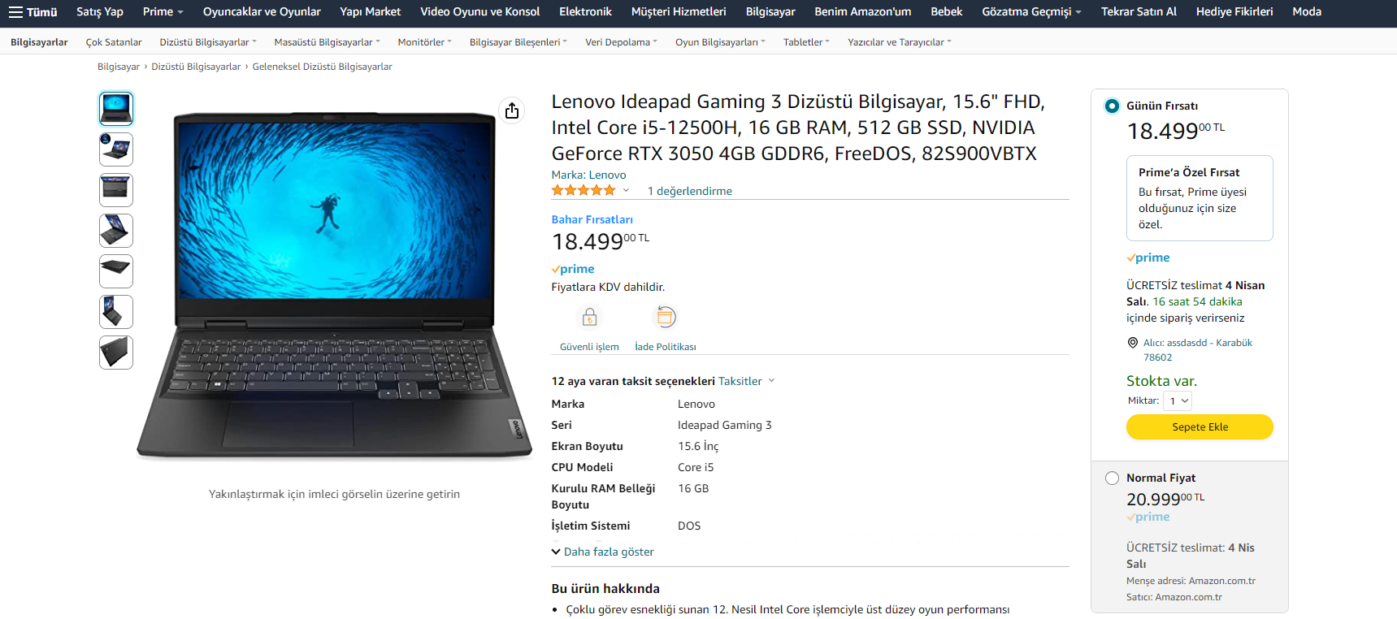Open the Elektronik menu item
The width and height of the screenshot is (1397, 619).
pos(585,11)
